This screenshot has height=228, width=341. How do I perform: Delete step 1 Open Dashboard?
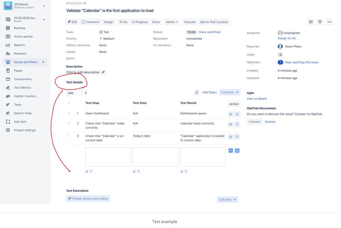tap(237, 114)
